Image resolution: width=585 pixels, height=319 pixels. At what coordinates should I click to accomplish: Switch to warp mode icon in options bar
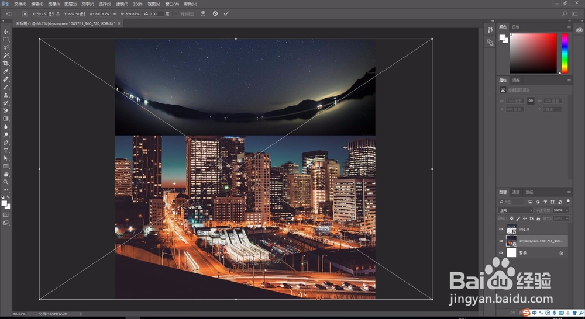point(203,13)
